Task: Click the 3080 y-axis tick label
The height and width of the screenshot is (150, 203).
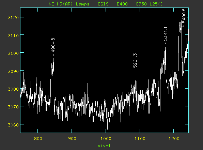Action: click(13, 89)
